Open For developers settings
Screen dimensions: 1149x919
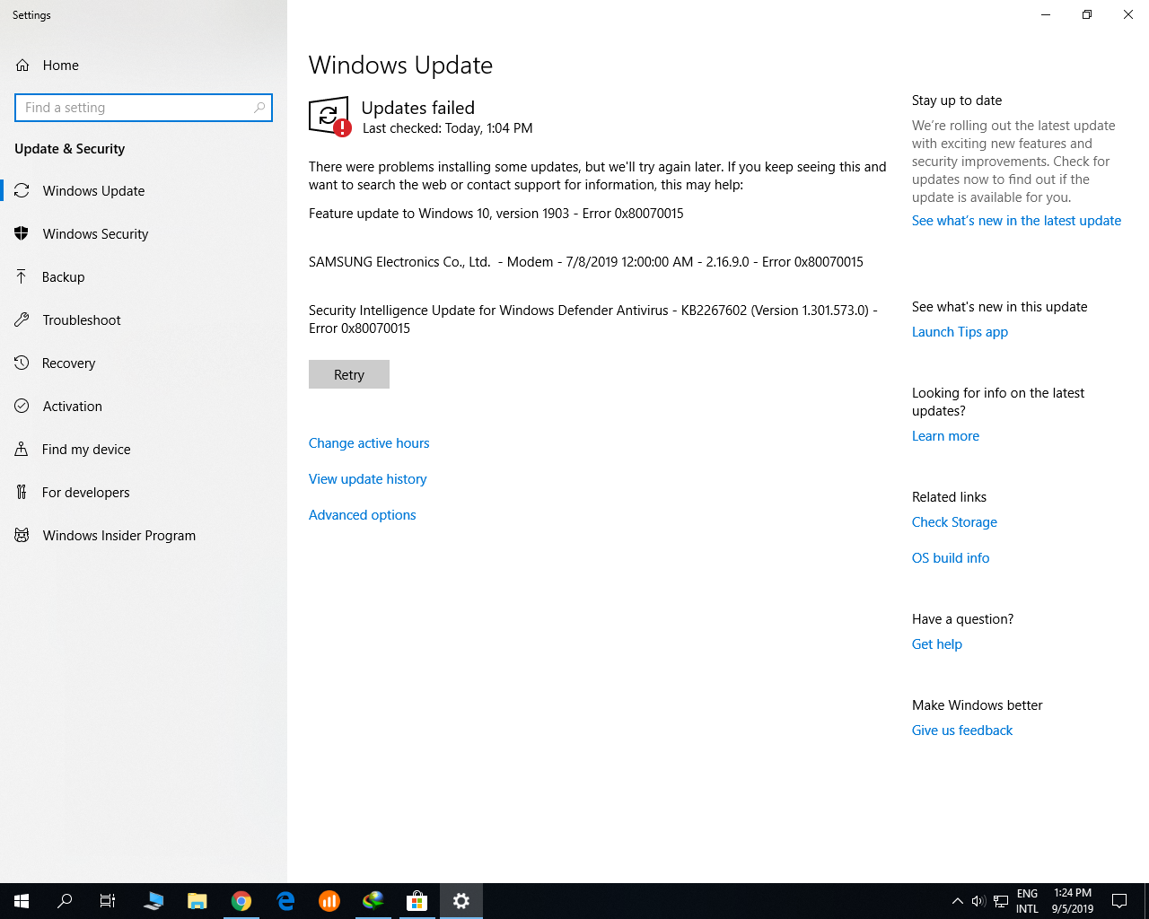click(x=144, y=492)
